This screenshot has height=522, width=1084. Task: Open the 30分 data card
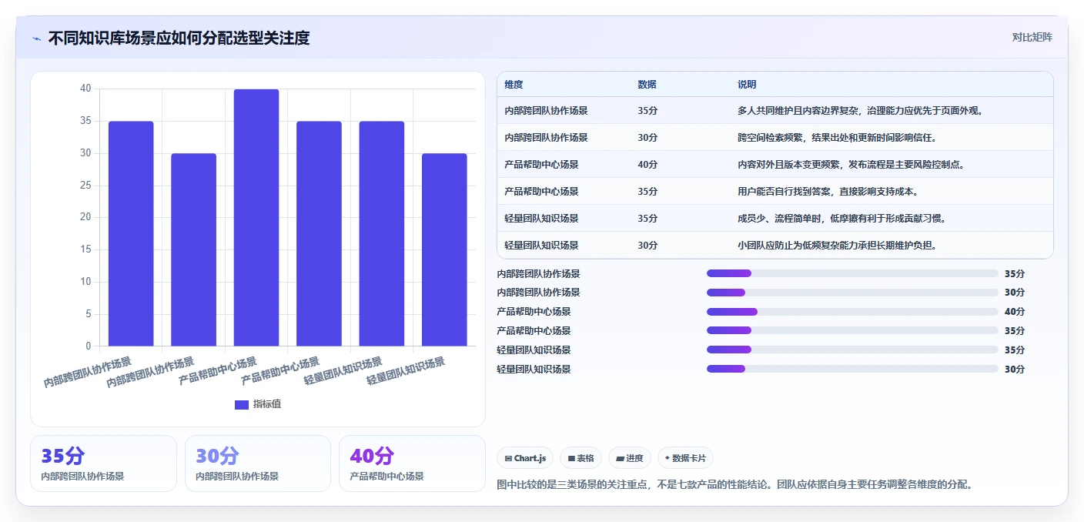258,463
